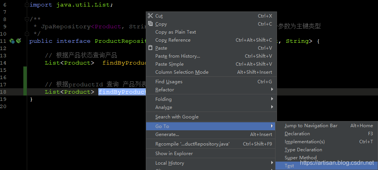
Task: Choose Test in the Go To submenu
Action: [x=289, y=166]
